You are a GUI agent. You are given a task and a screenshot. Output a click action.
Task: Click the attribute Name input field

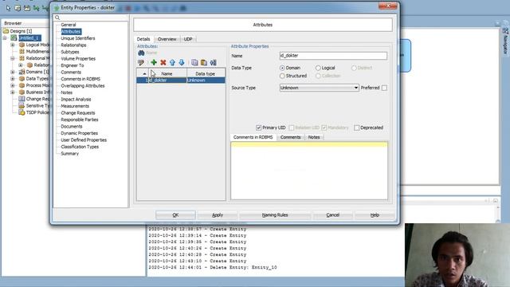pyautogui.click(x=333, y=56)
